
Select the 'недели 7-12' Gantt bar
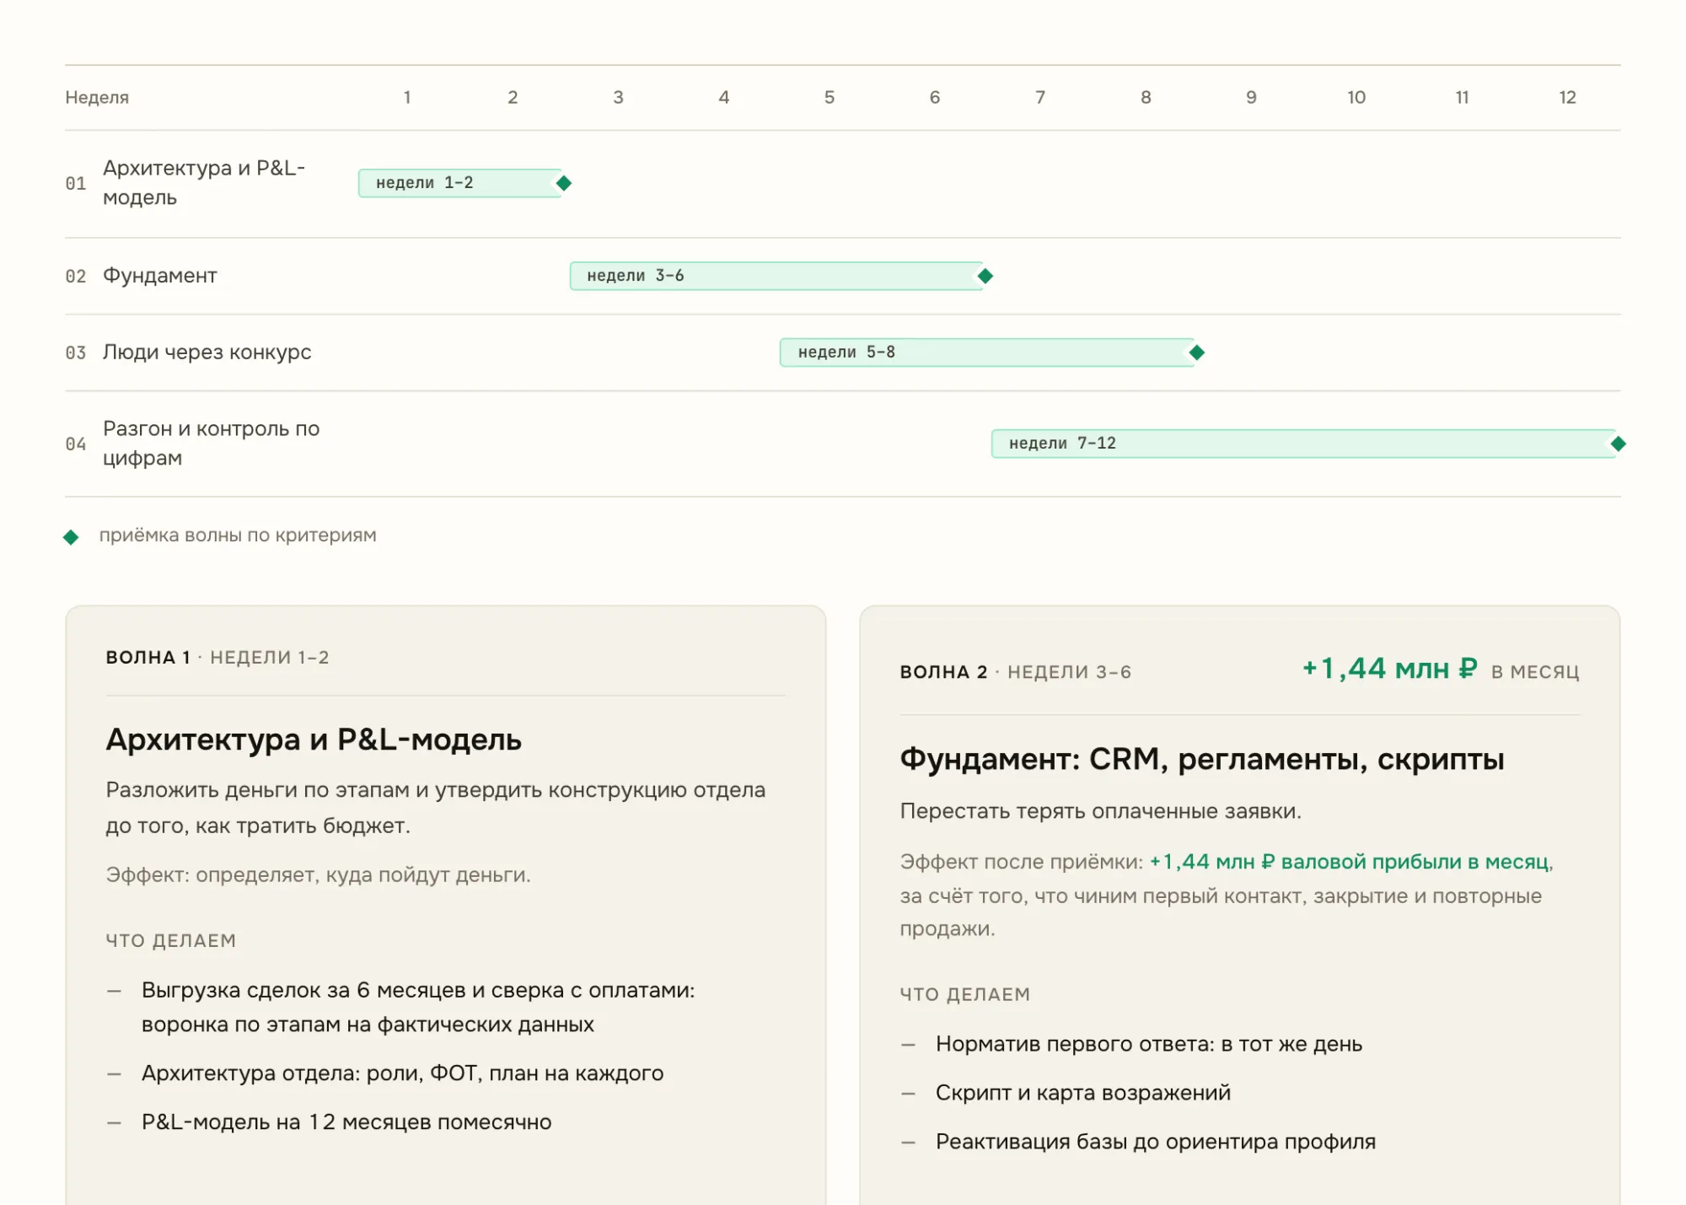(x=1304, y=444)
